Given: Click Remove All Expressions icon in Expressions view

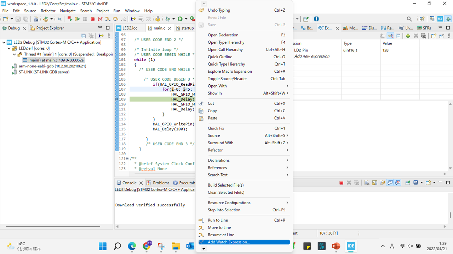Looking at the screenshot, I should pyautogui.click(x=424, y=36).
